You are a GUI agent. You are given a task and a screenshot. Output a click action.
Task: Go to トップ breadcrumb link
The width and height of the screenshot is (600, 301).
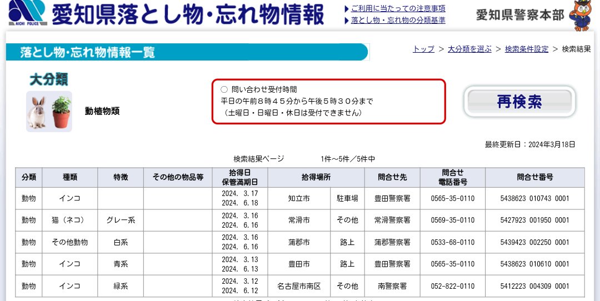pos(423,49)
